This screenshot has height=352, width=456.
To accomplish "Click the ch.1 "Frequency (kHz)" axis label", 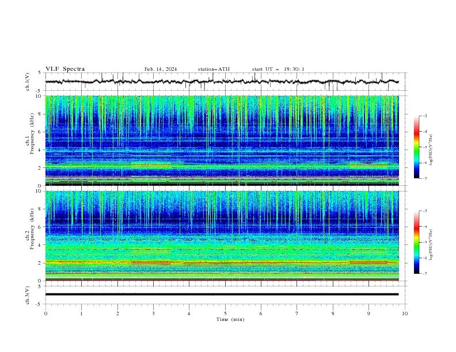I will pyautogui.click(x=32, y=132).
